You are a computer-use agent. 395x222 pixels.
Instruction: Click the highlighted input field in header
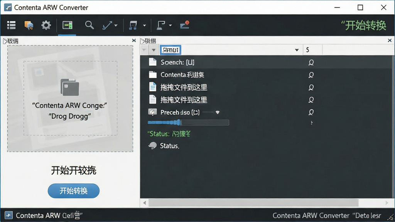pyautogui.click(x=170, y=50)
